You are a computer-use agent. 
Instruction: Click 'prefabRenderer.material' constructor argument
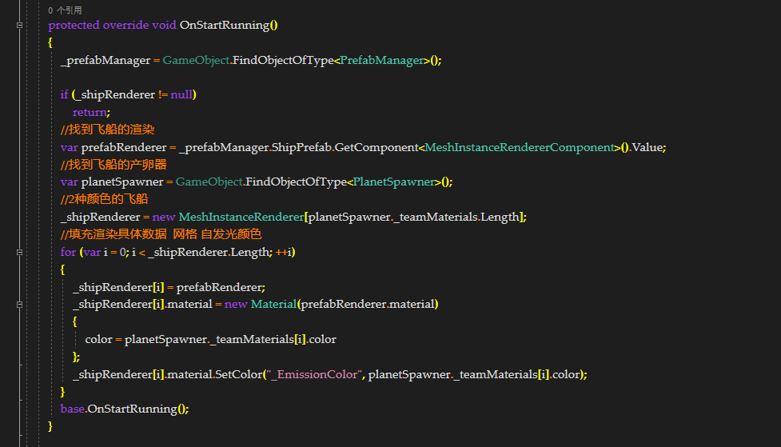368,305
